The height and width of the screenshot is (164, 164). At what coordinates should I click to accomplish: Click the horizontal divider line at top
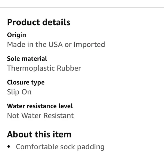pyautogui.click(x=82, y=8)
